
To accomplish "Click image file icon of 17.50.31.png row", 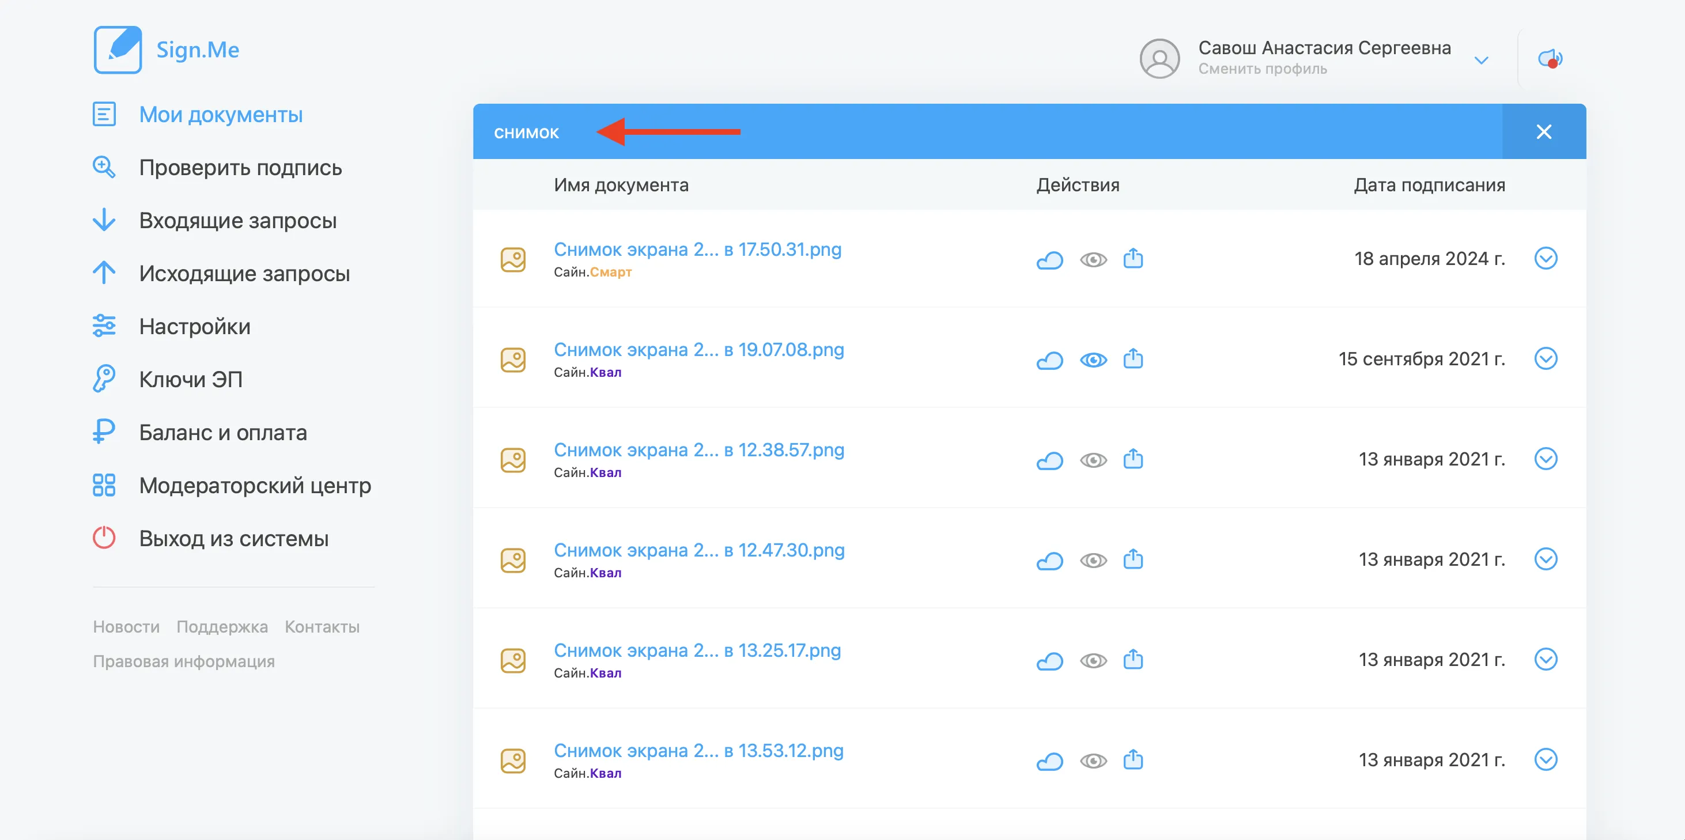I will point(513,260).
